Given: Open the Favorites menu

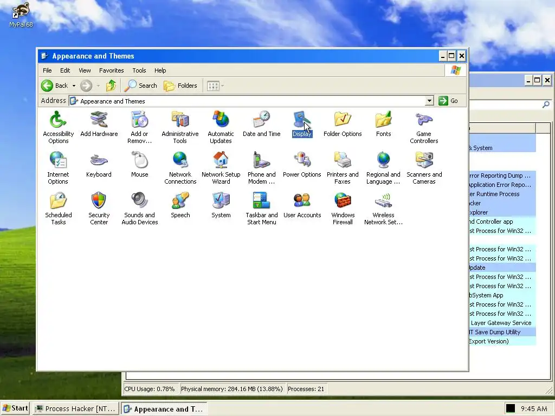Looking at the screenshot, I should pos(112,70).
